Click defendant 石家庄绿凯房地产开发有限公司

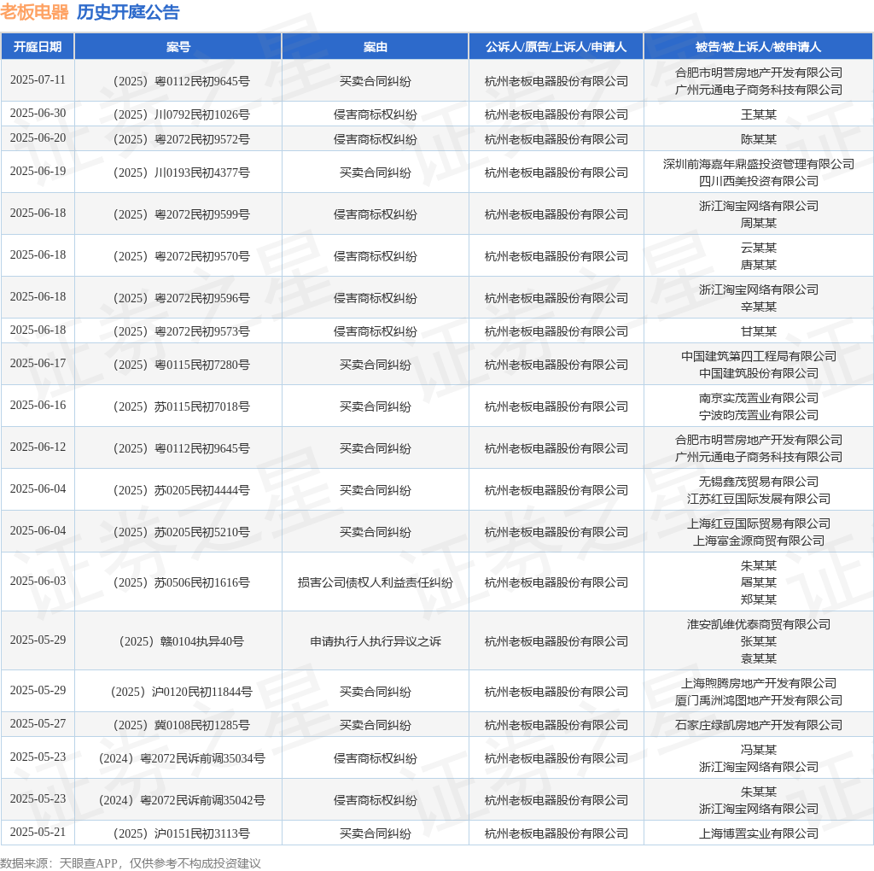click(x=759, y=726)
